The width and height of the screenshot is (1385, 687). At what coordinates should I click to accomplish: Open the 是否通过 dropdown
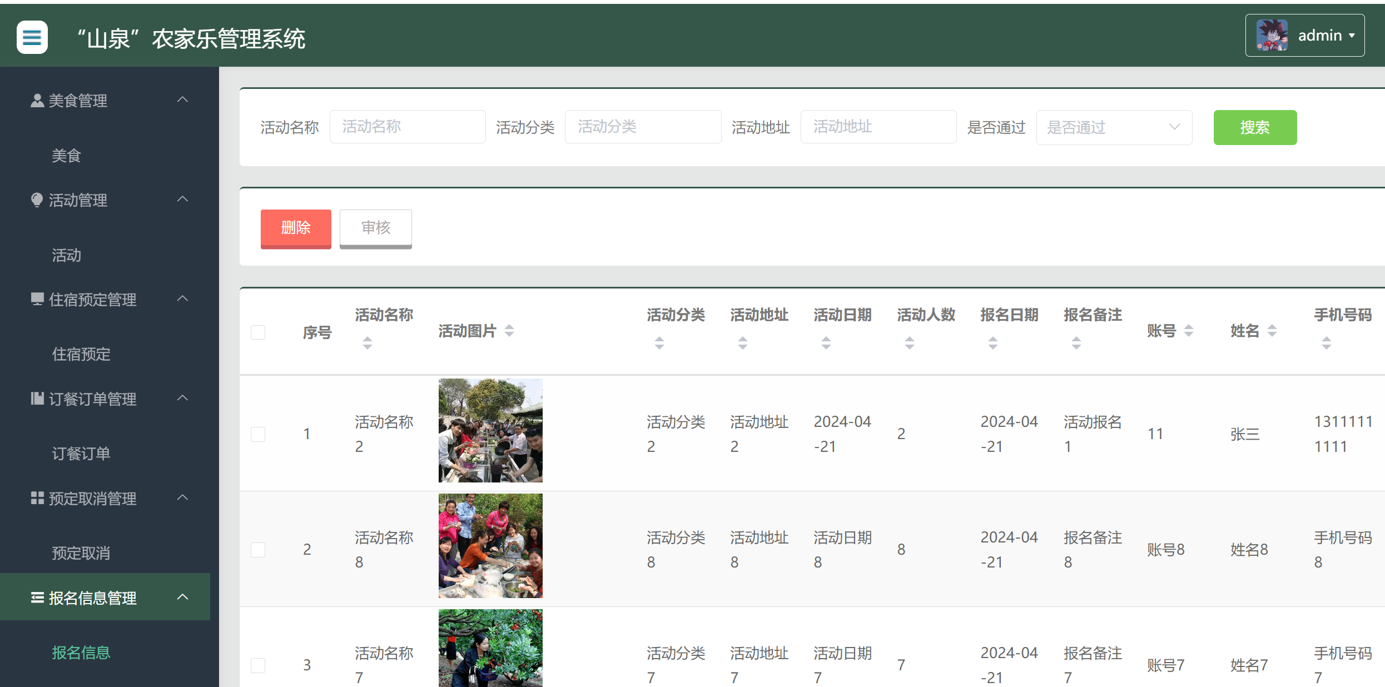pos(1114,127)
